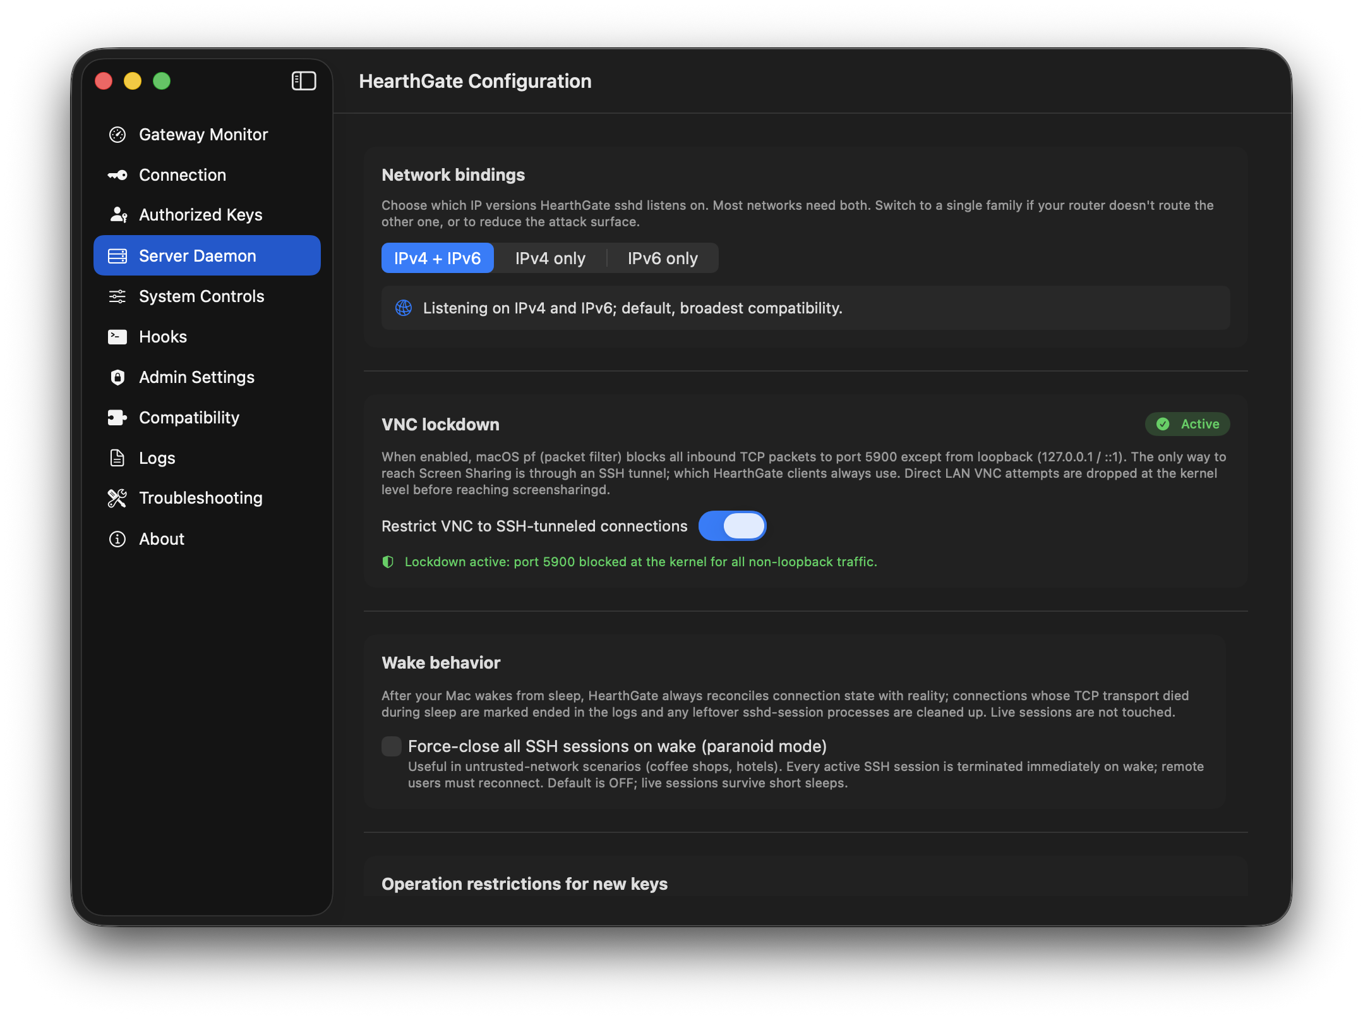Go to Connection settings
Viewport: 1363px width, 1020px height.
[x=207, y=175]
